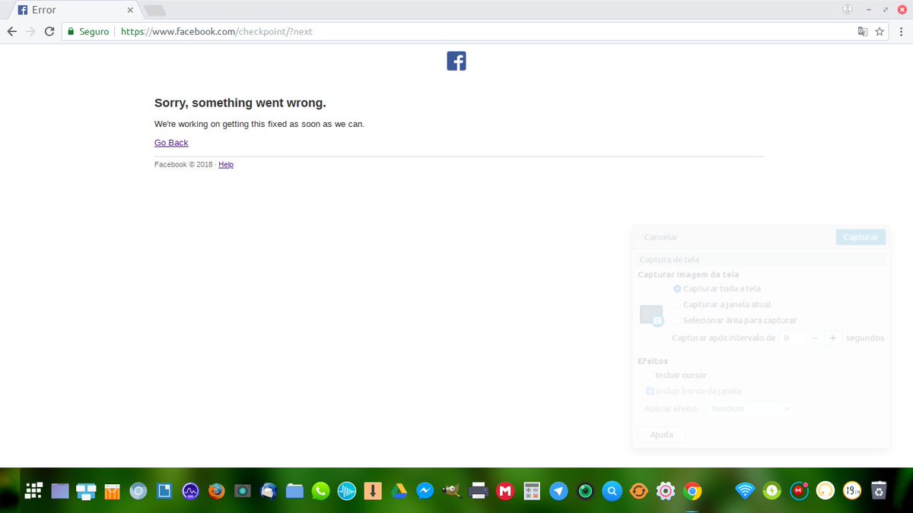913x513 pixels.
Task: Select the Error tab
Action: coord(72,11)
